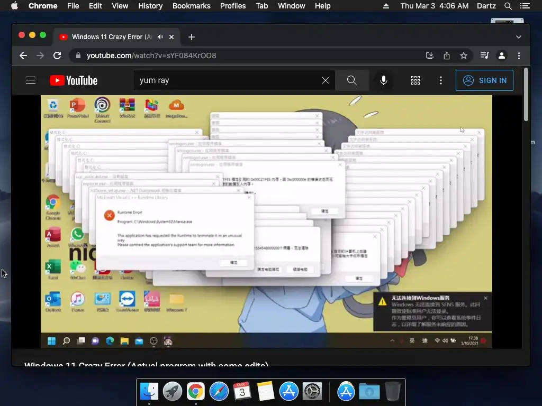542x406 pixels.
Task: View site information via lock icon
Action: (x=78, y=56)
